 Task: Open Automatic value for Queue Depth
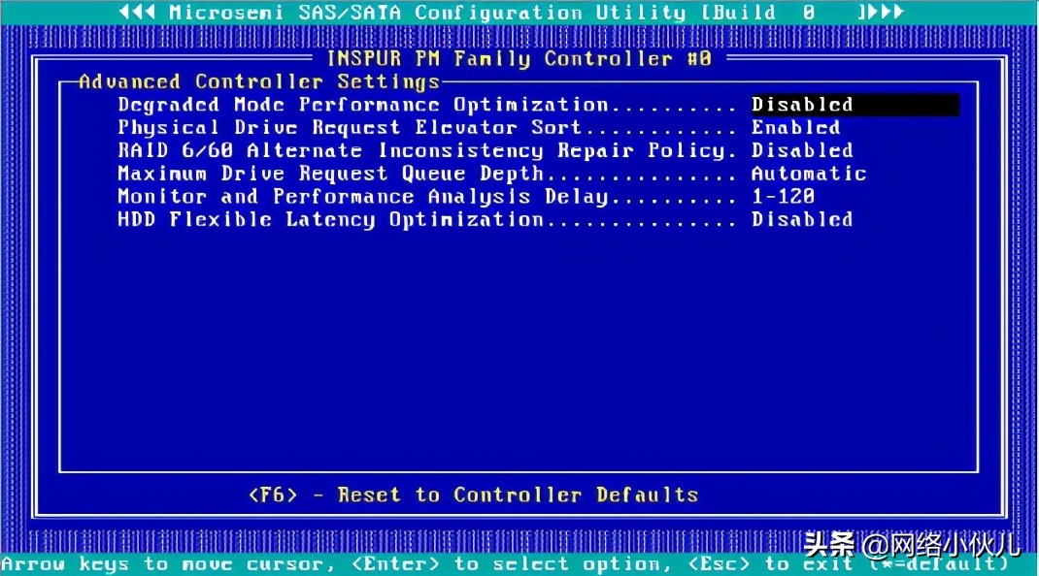(x=809, y=174)
